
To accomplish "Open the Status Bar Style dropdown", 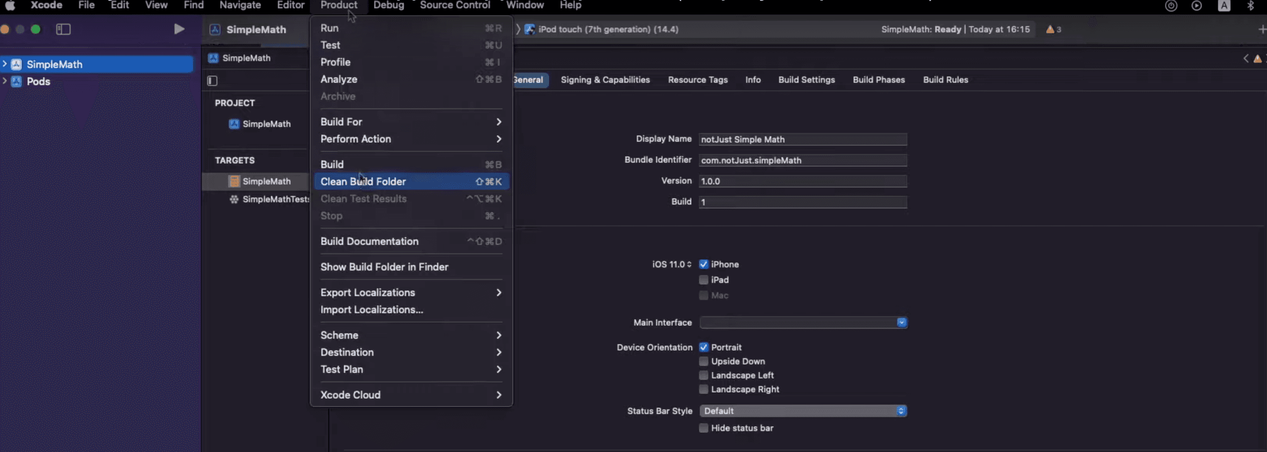I will [x=802, y=411].
